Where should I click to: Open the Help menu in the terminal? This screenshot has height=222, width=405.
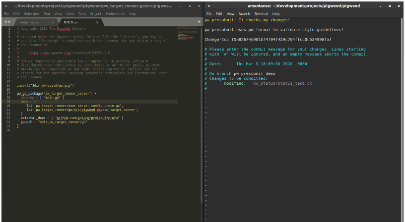(276, 14)
